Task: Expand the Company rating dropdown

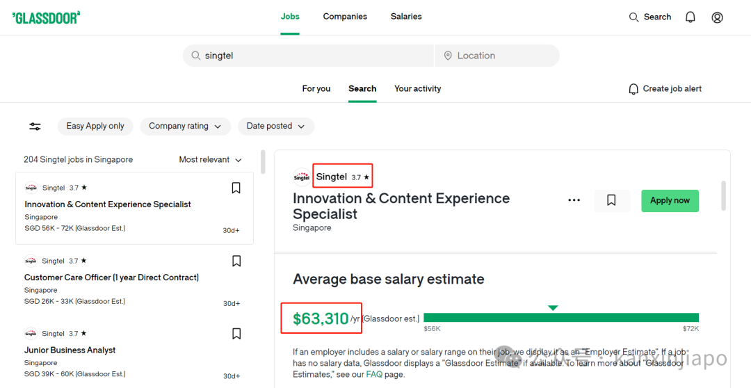Action: (186, 127)
